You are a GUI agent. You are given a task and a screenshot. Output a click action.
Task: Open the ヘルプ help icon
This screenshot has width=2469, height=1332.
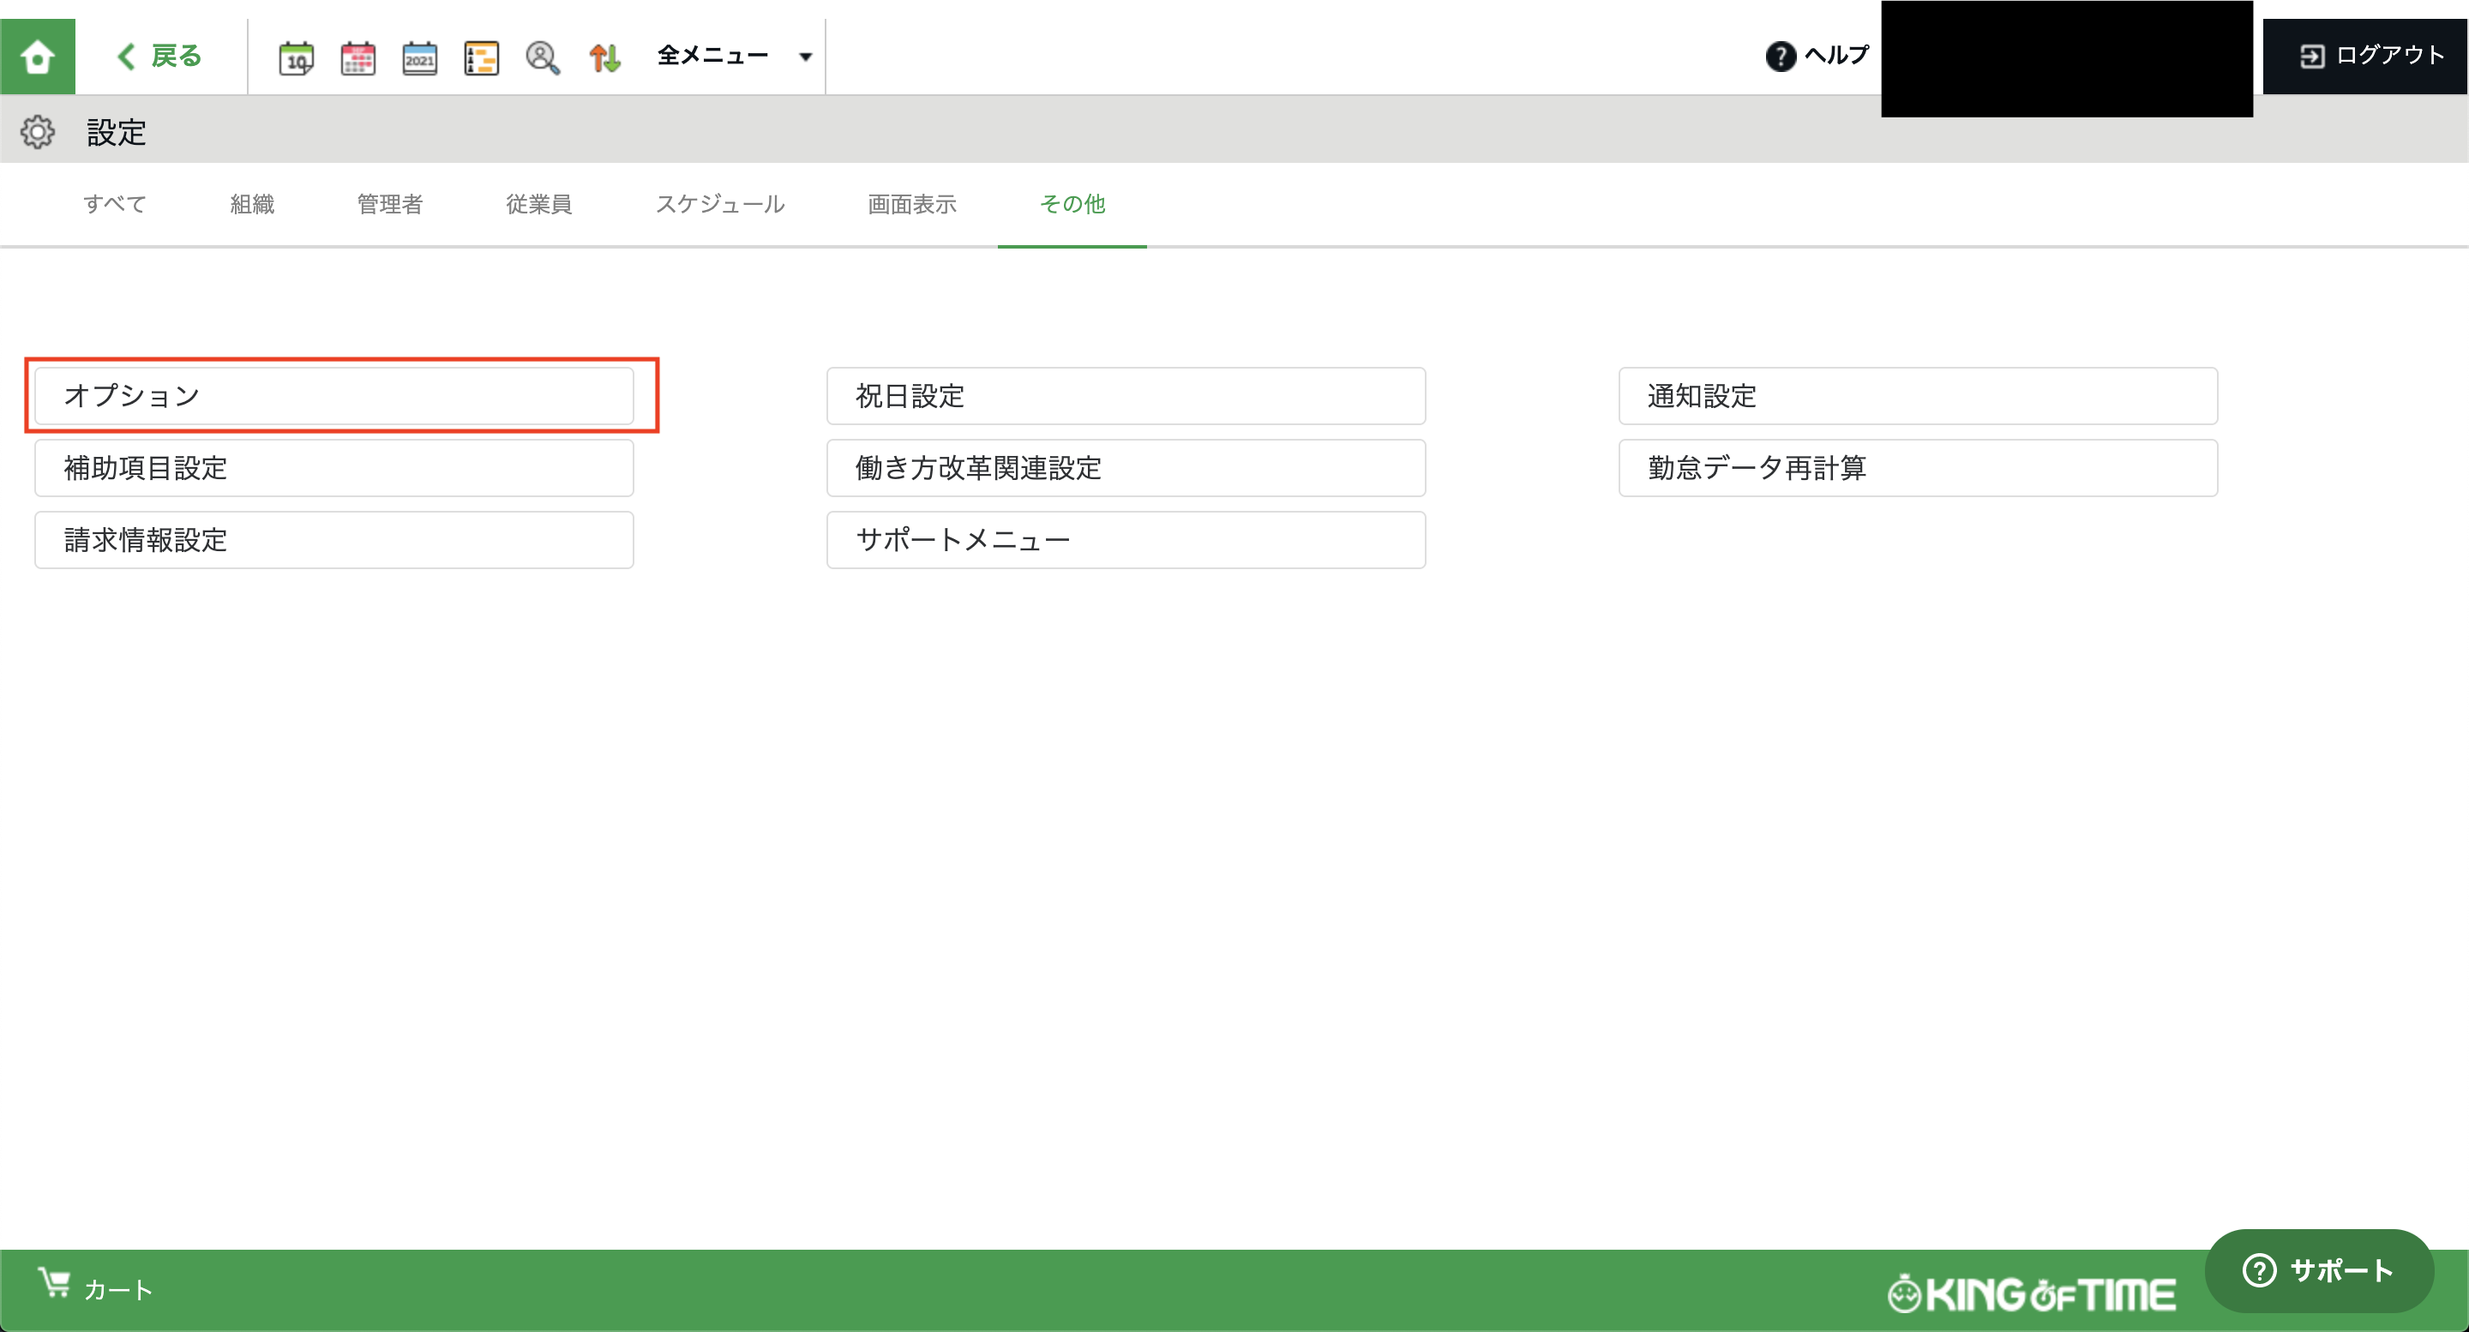pyautogui.click(x=1780, y=56)
